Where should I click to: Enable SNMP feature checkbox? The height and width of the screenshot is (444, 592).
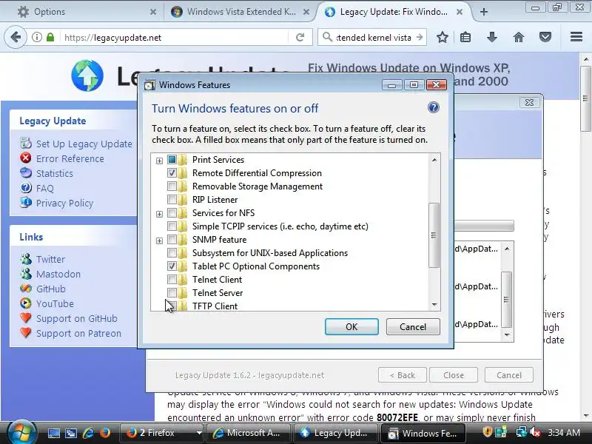point(172,239)
